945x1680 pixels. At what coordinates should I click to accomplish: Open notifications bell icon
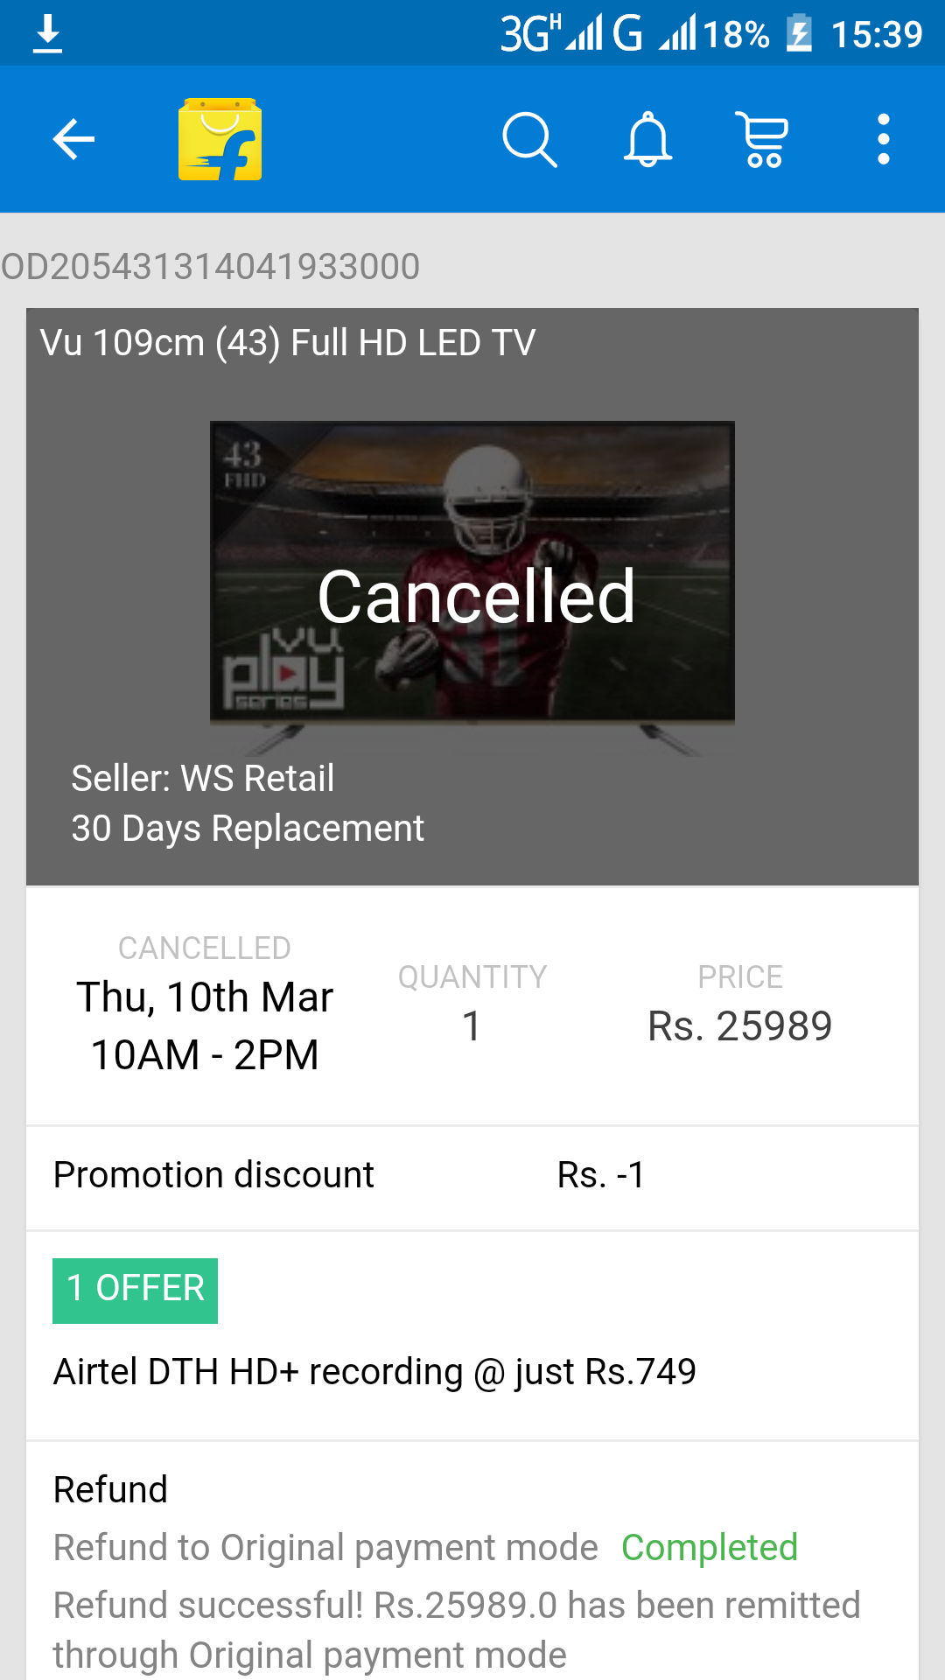click(x=647, y=139)
